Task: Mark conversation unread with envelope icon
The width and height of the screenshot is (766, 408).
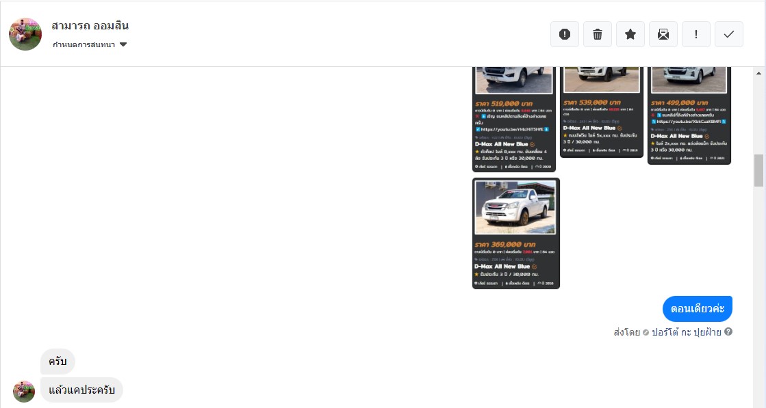Action: pyautogui.click(x=663, y=34)
